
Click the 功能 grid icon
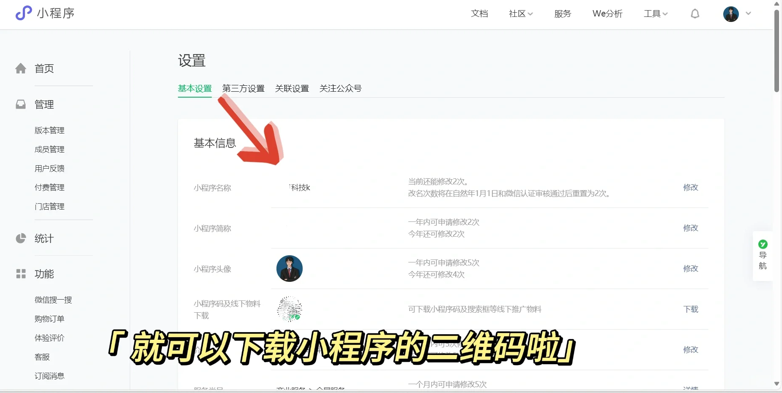coord(21,274)
